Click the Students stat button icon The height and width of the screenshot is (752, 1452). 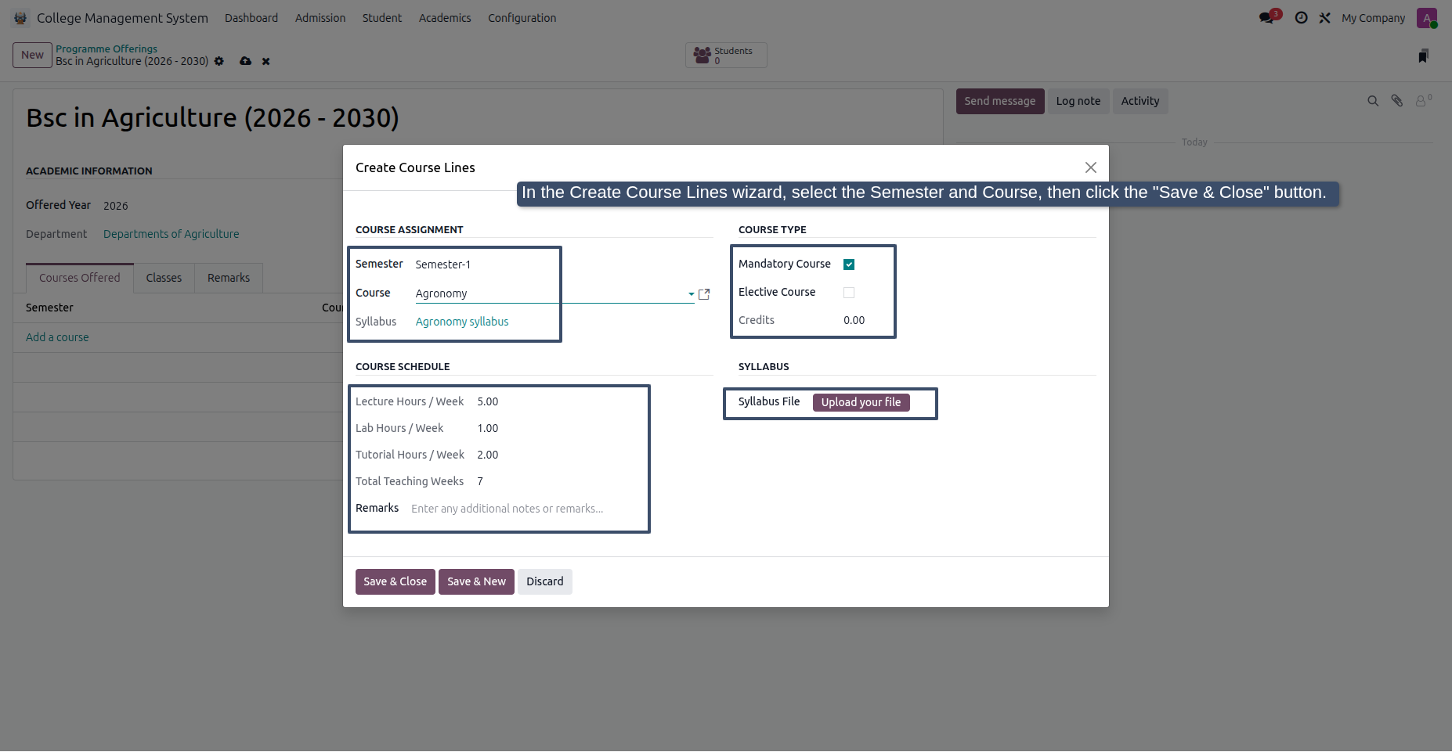click(703, 56)
